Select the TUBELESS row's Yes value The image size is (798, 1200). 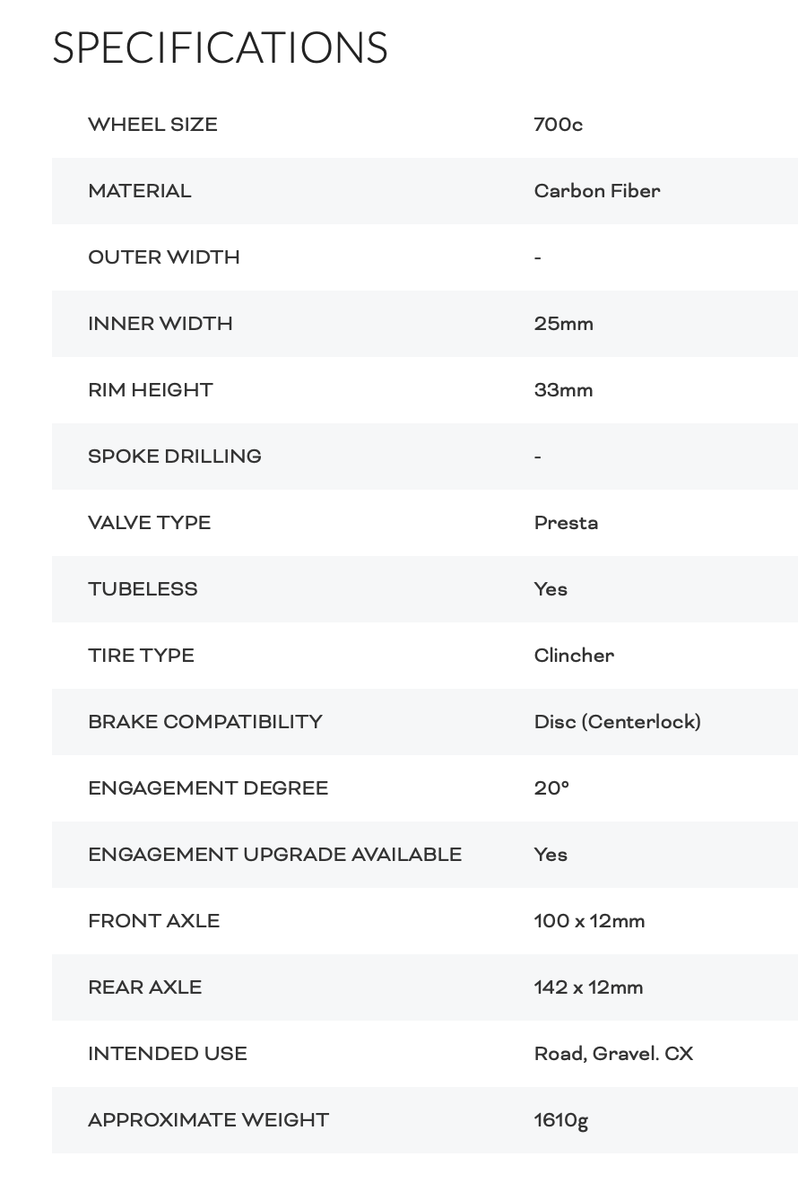[551, 589]
